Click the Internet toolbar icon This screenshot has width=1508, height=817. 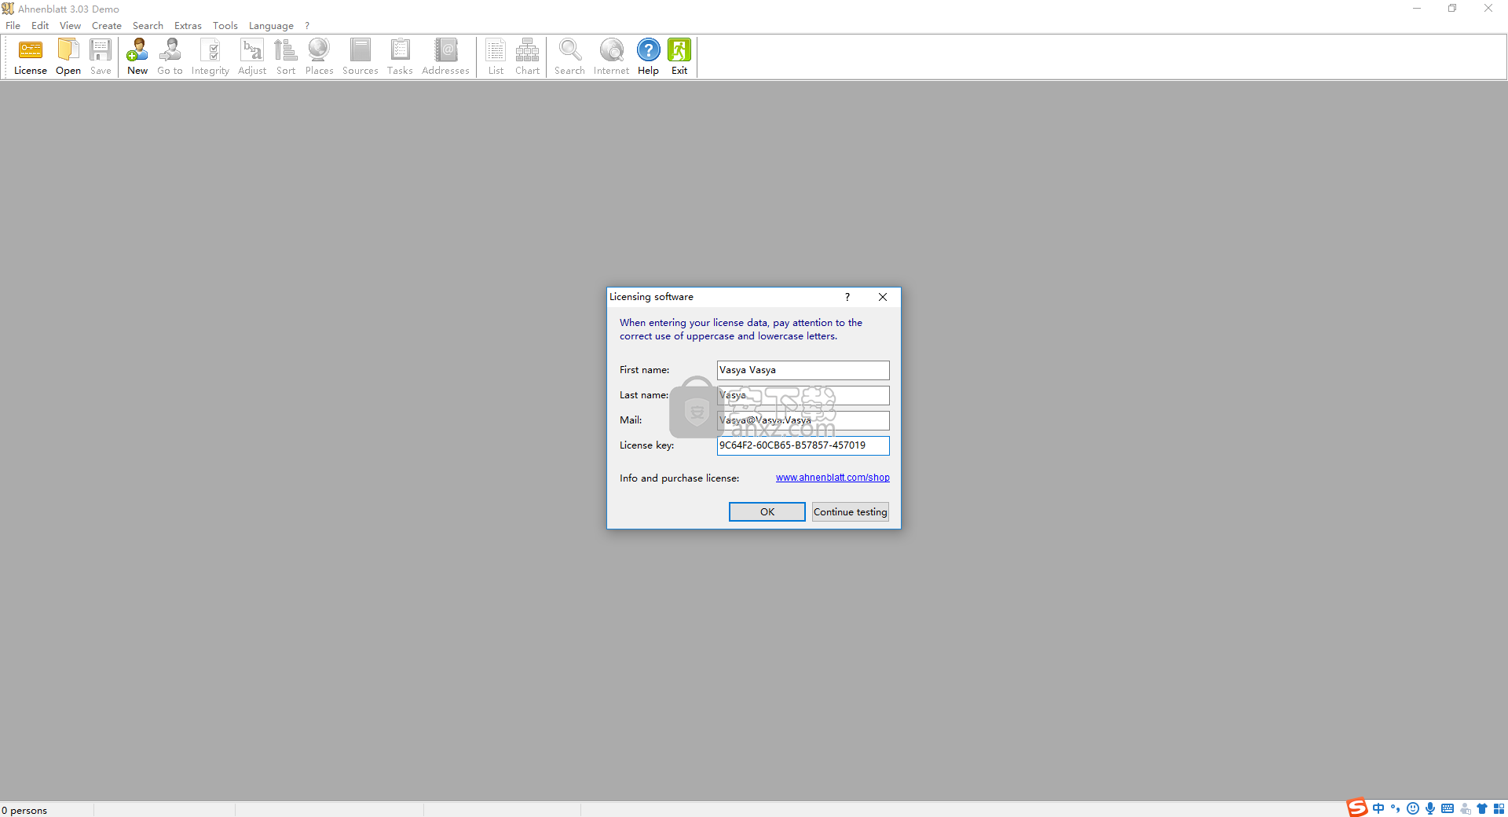coord(611,57)
